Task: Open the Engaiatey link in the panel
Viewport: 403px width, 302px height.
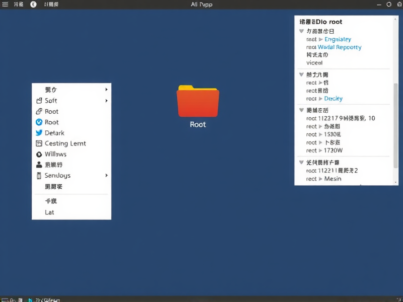Action: tap(337, 39)
